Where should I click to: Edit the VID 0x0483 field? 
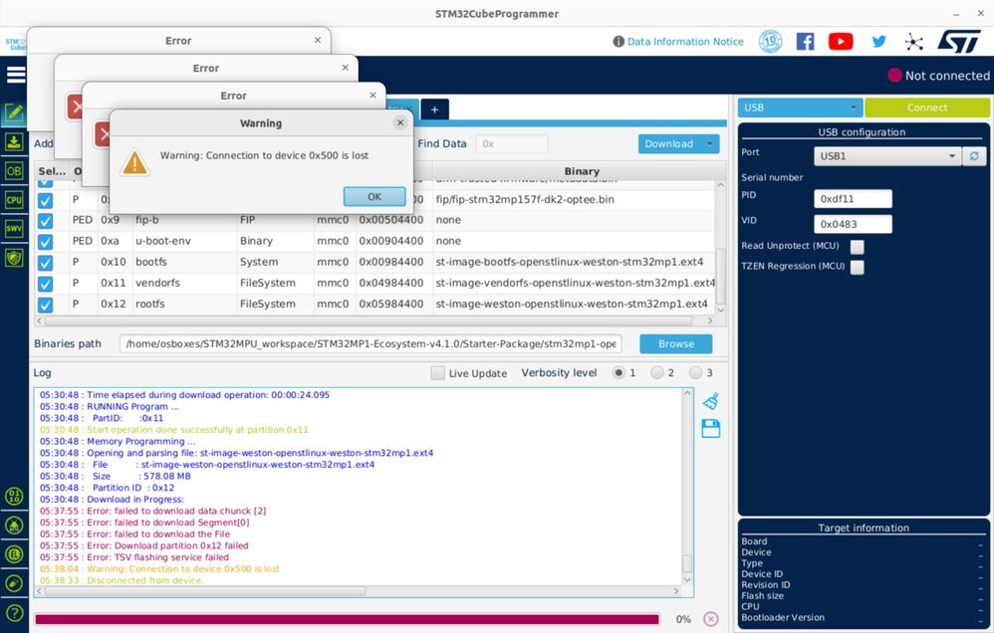(x=853, y=224)
